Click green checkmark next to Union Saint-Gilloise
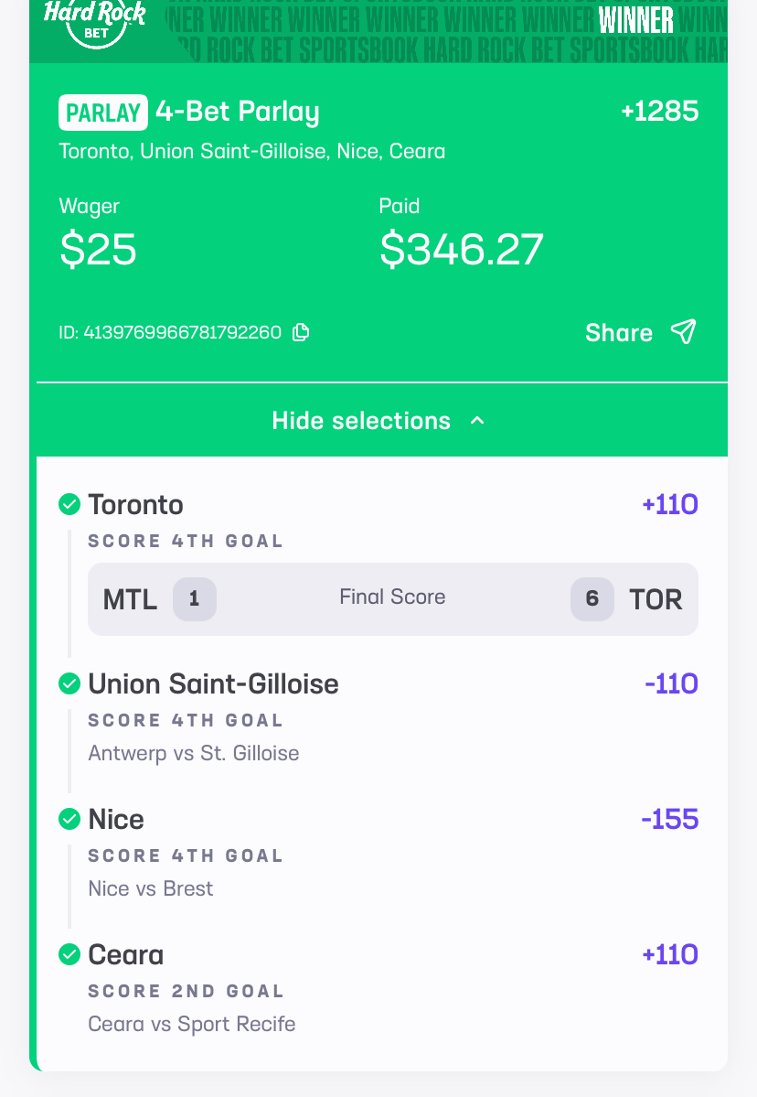The image size is (757, 1097). click(69, 683)
